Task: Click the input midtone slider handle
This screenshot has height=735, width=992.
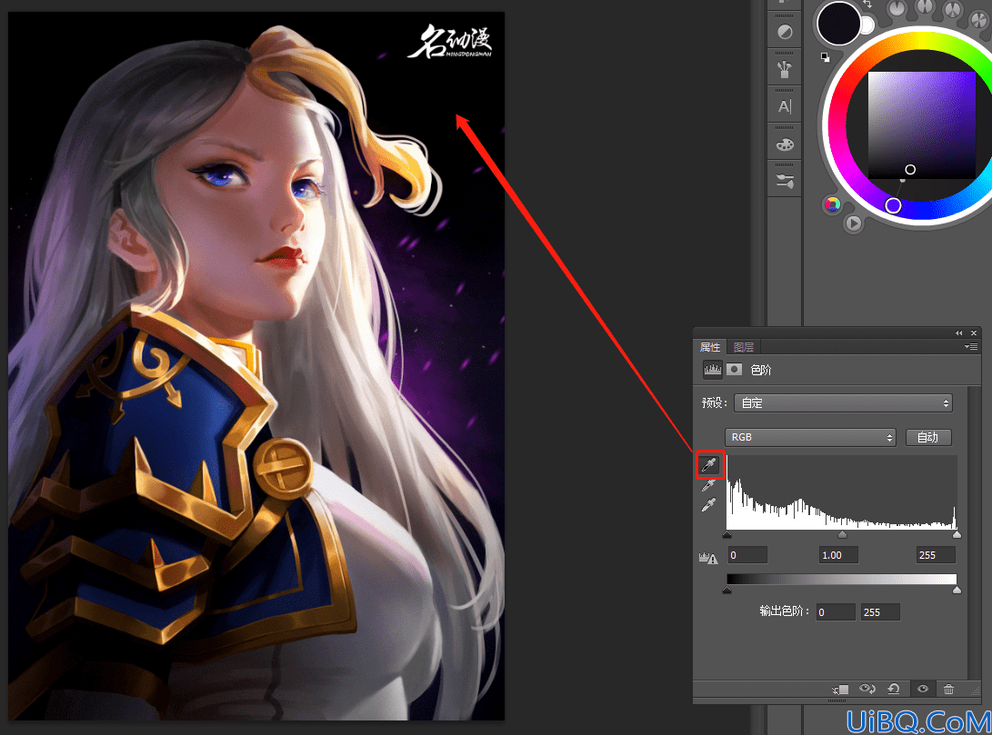Action: pos(842,534)
